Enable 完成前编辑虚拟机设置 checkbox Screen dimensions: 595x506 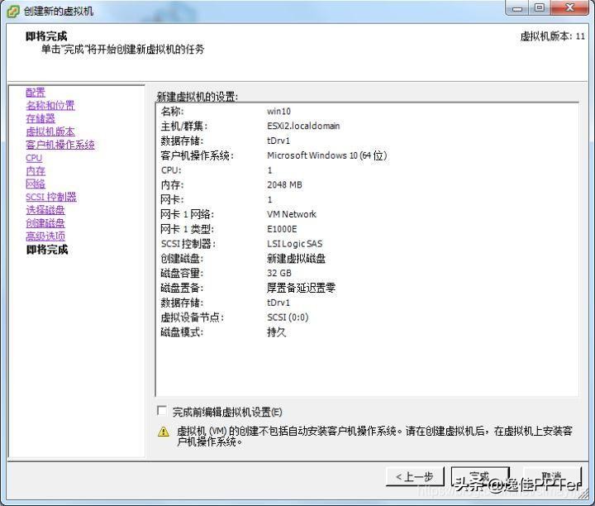click(162, 411)
